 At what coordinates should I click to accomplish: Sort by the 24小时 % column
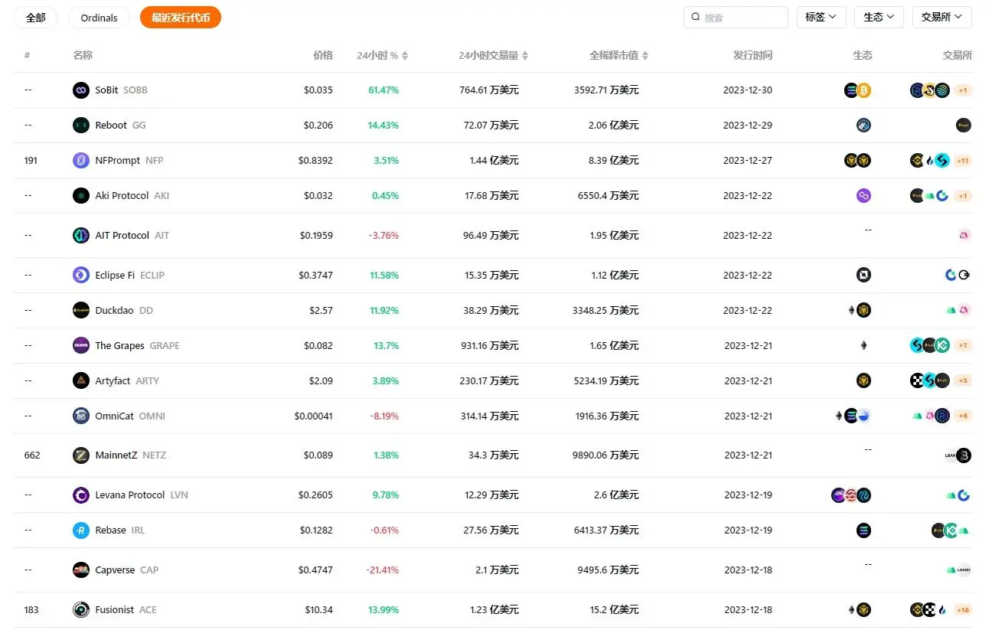click(382, 55)
